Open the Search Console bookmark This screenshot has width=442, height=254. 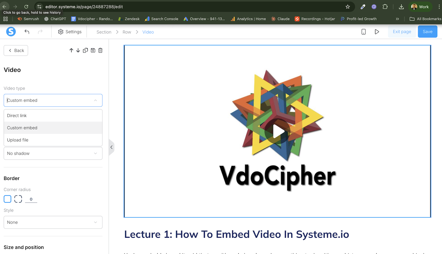click(161, 19)
